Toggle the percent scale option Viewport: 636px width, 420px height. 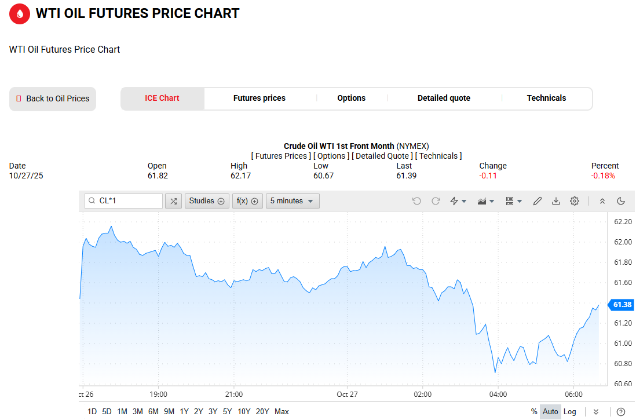534,411
